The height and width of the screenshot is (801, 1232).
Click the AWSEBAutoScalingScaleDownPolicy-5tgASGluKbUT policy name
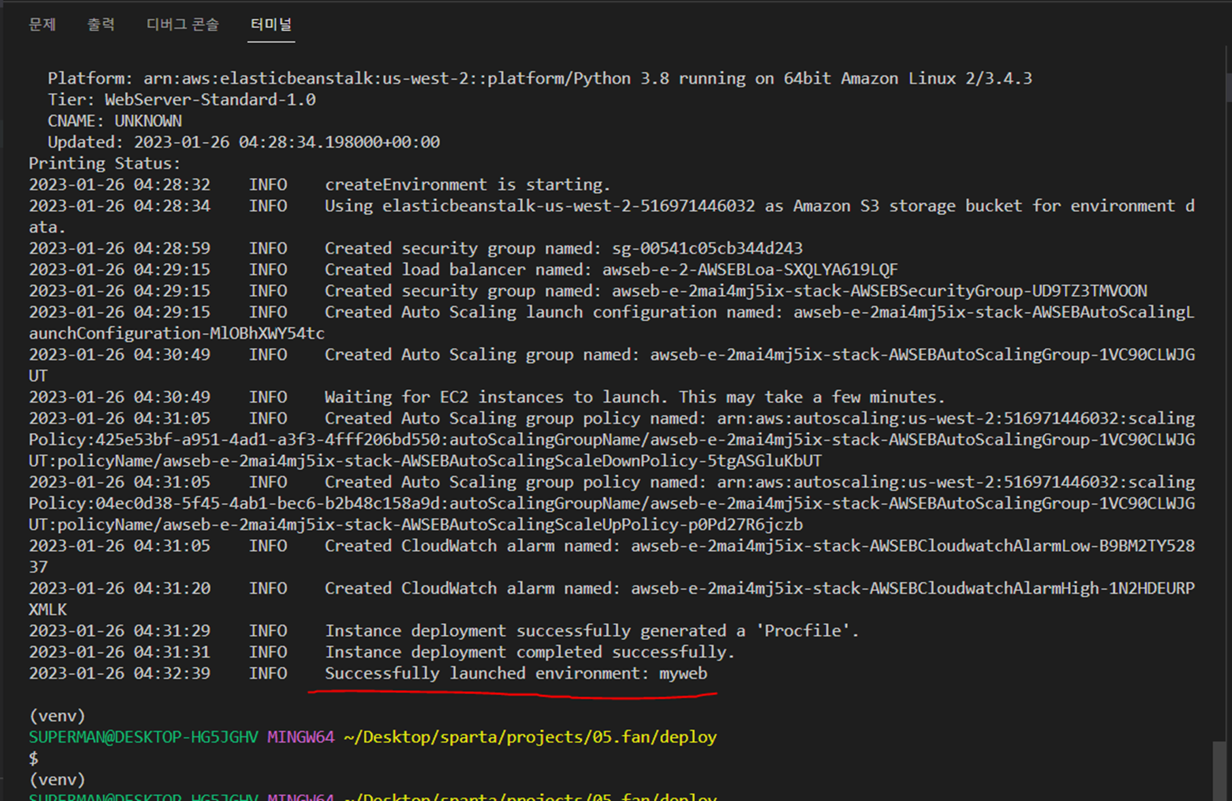(492, 461)
